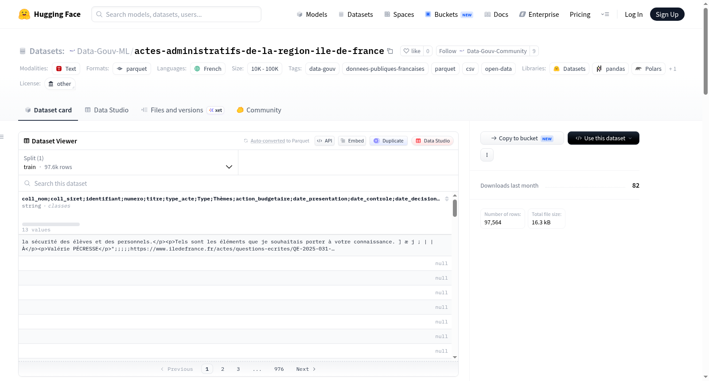
Task: Click the first data row with Valérie PÉCRESSE
Action: click(235, 245)
